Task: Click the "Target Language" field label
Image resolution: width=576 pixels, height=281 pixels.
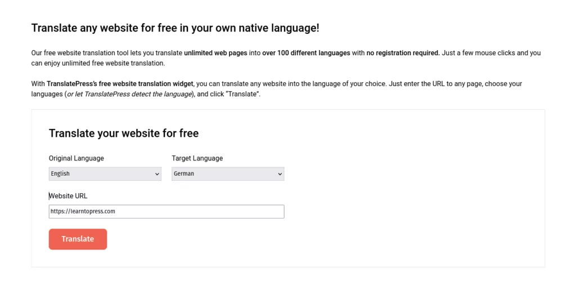Action: click(x=197, y=158)
